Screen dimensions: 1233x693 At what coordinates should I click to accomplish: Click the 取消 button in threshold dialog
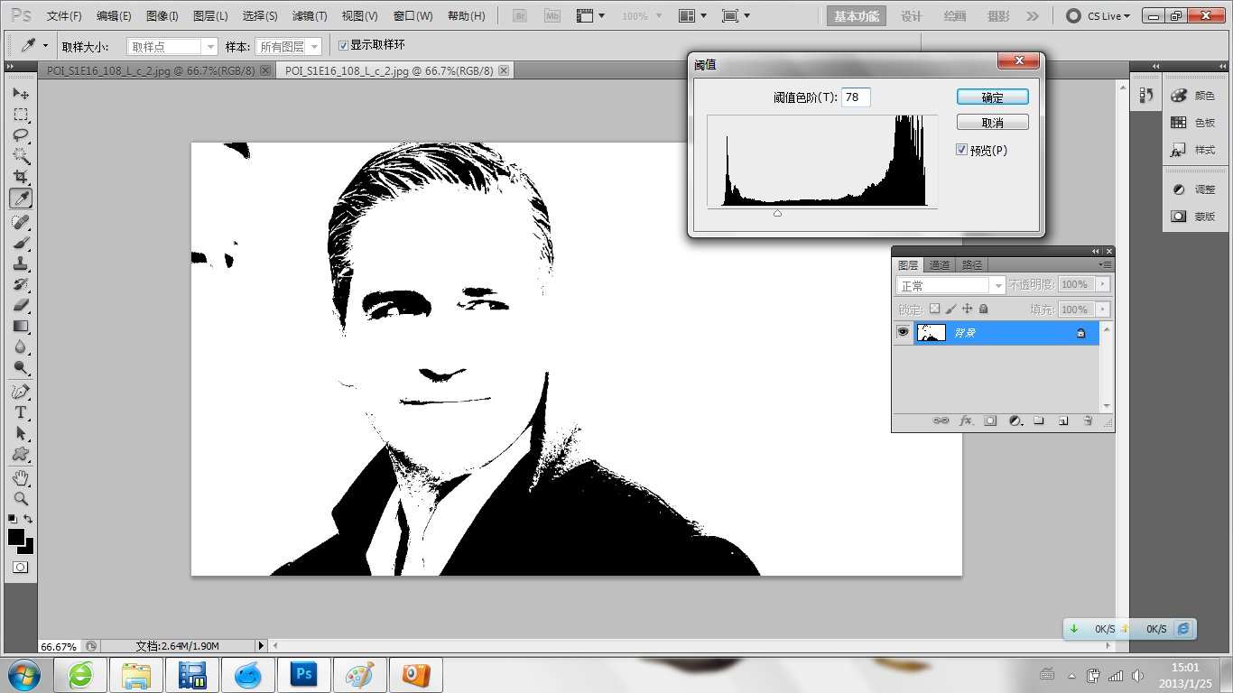(x=992, y=122)
